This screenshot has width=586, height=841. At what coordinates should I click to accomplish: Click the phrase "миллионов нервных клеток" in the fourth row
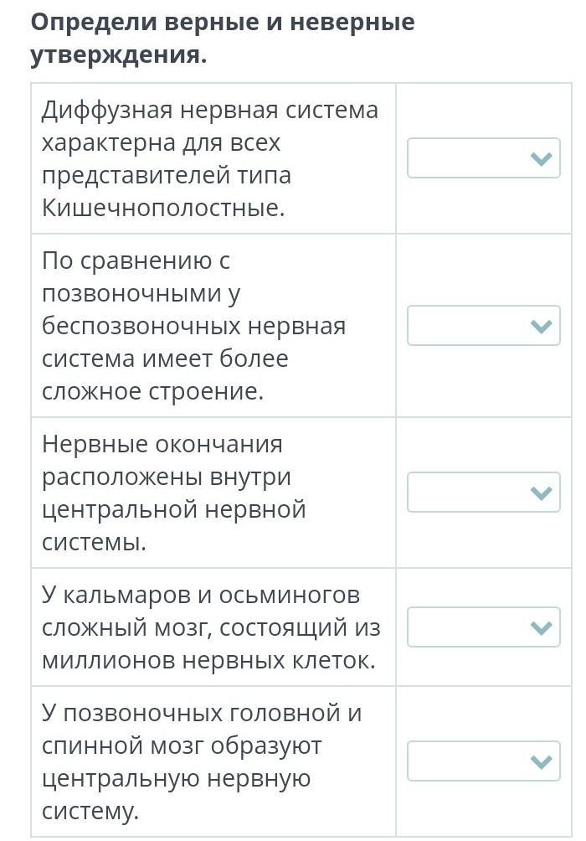[x=208, y=660]
